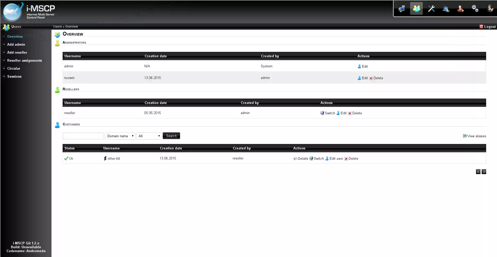This screenshot has width=497, height=257.
Task: Go to the previous page arrow
Action: pos(478,172)
